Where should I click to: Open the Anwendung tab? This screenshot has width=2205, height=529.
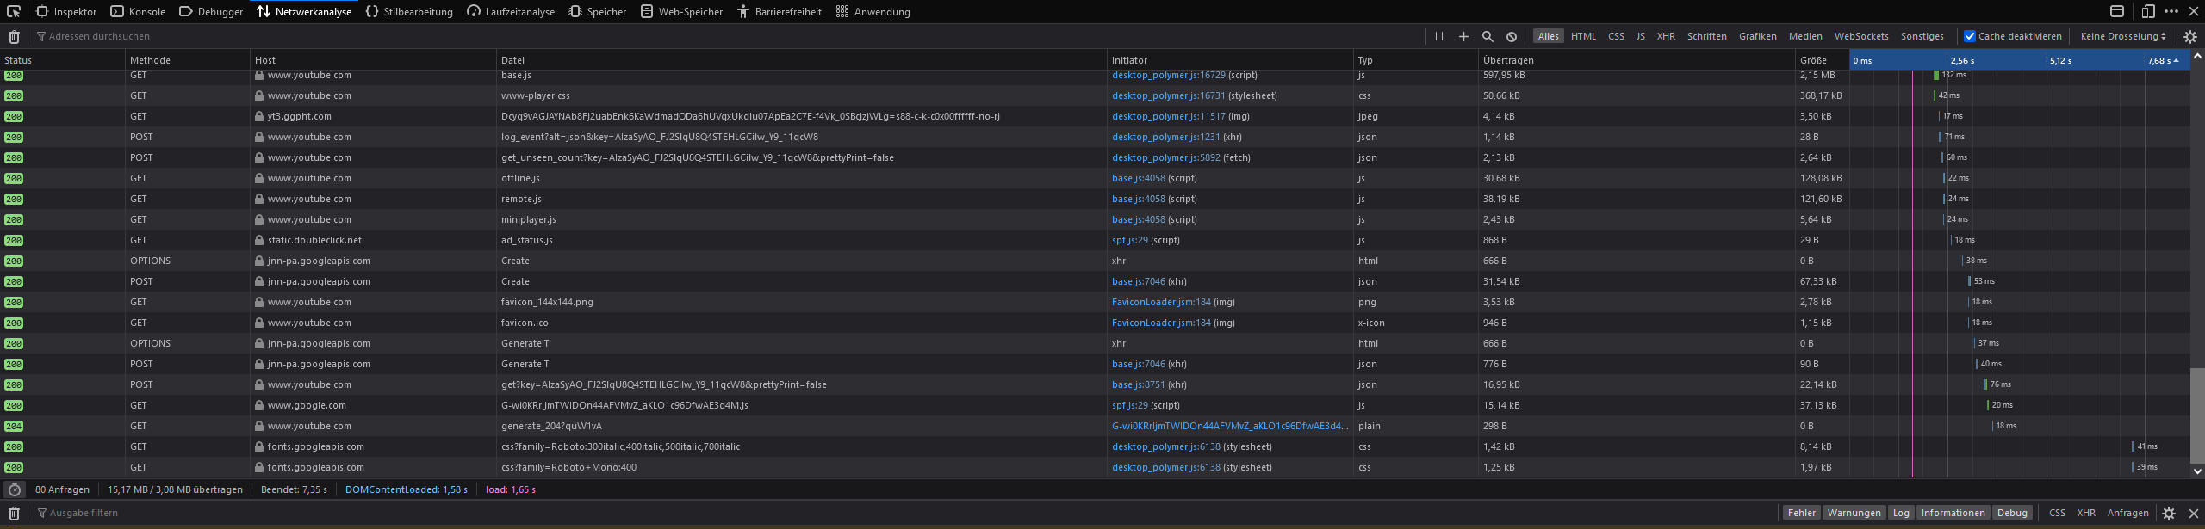pyautogui.click(x=873, y=12)
